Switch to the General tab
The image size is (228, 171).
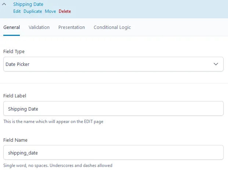pyautogui.click(x=11, y=27)
